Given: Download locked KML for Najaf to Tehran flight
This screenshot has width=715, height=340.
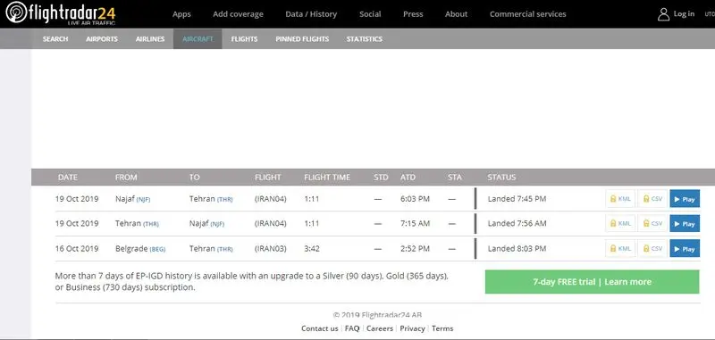Looking at the screenshot, I should (620, 199).
